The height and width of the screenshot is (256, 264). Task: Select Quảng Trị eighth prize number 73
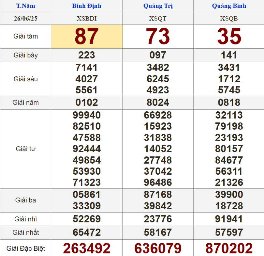pos(158,36)
